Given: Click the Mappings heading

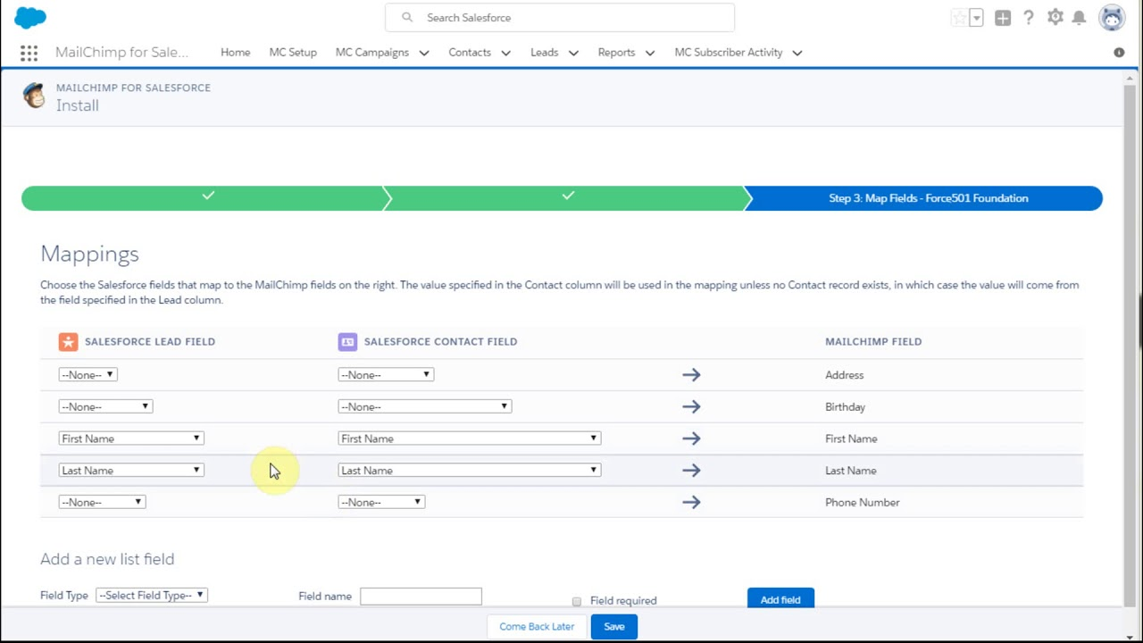Looking at the screenshot, I should pos(89,255).
